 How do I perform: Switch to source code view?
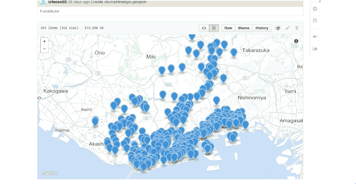(x=204, y=28)
